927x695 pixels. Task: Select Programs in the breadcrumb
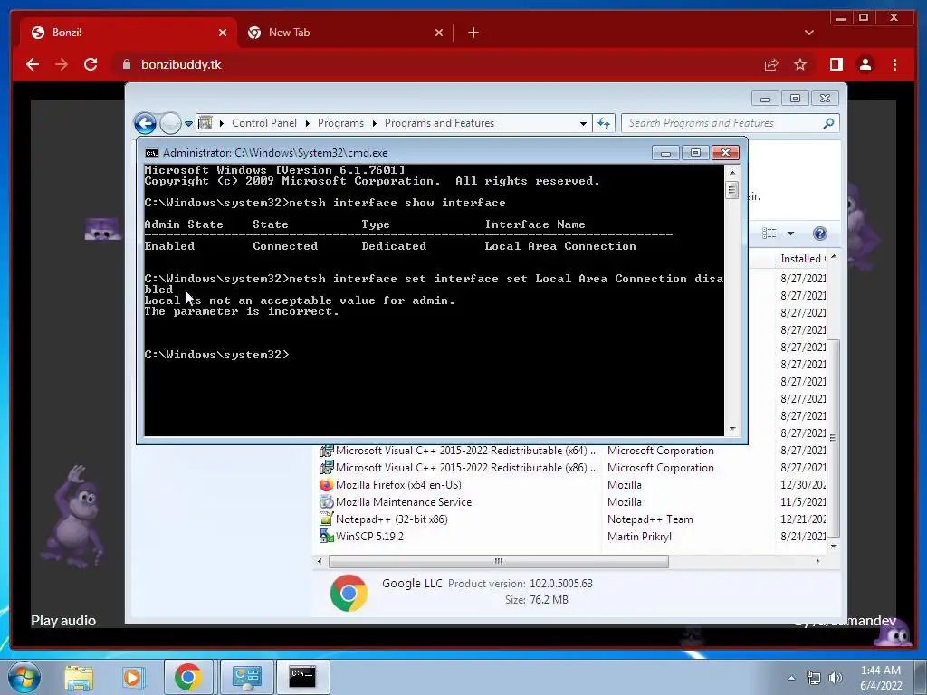point(340,123)
